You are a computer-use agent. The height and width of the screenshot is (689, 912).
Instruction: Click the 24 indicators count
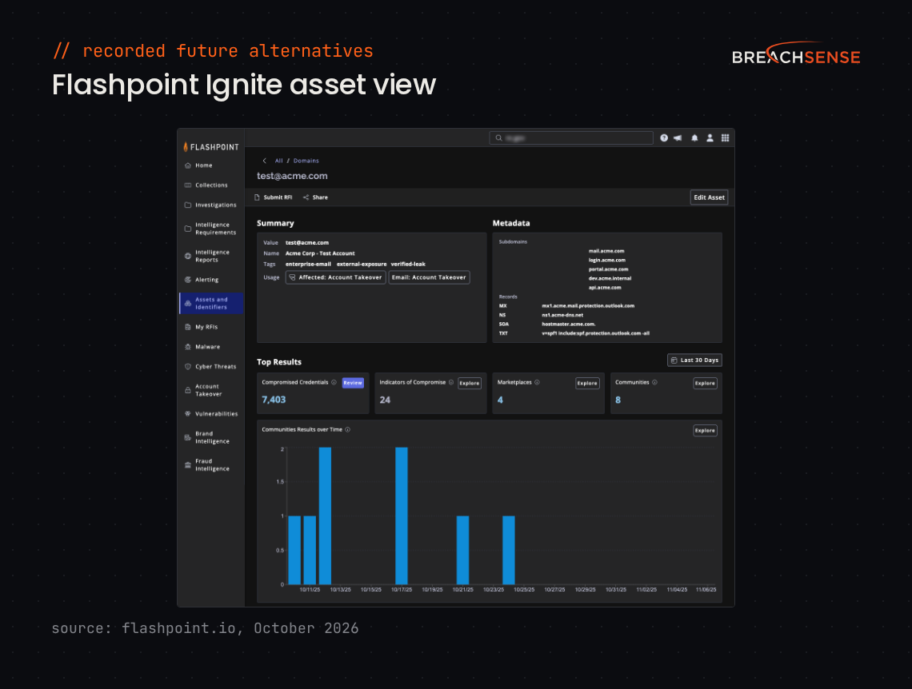[385, 400]
